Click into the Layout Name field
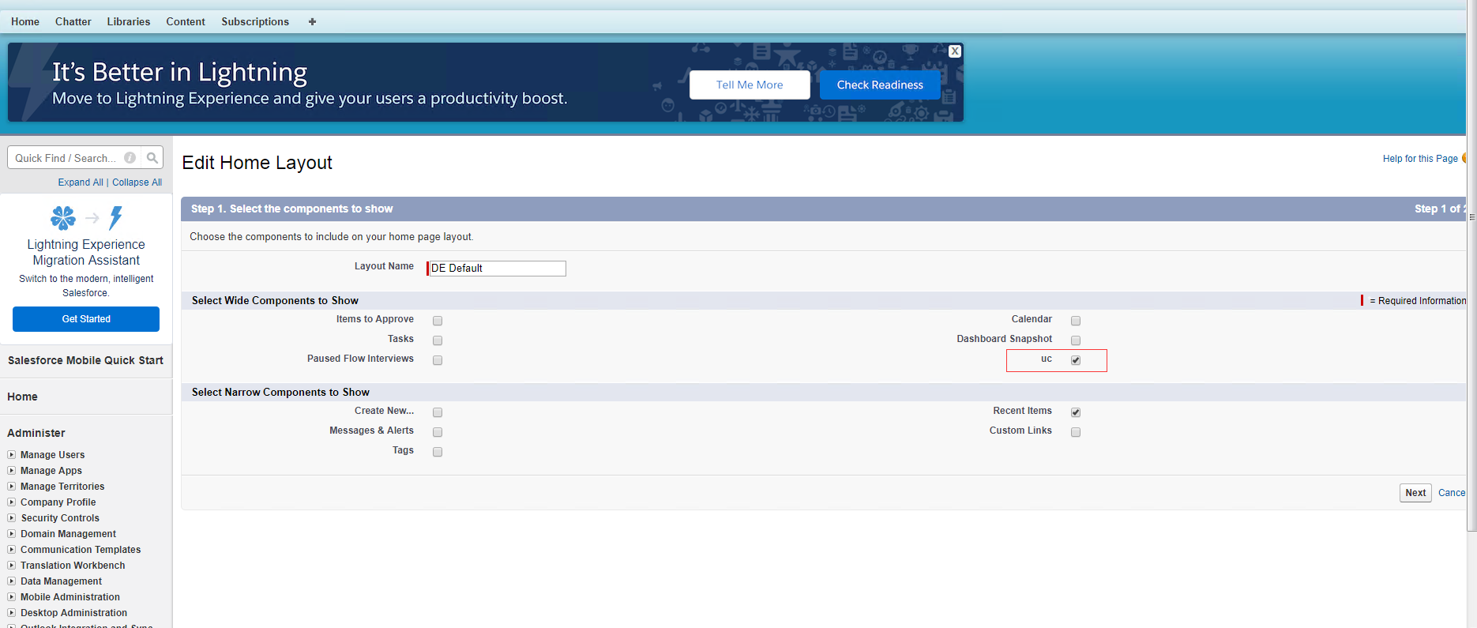Viewport: 1477px width, 628px height. (x=497, y=269)
